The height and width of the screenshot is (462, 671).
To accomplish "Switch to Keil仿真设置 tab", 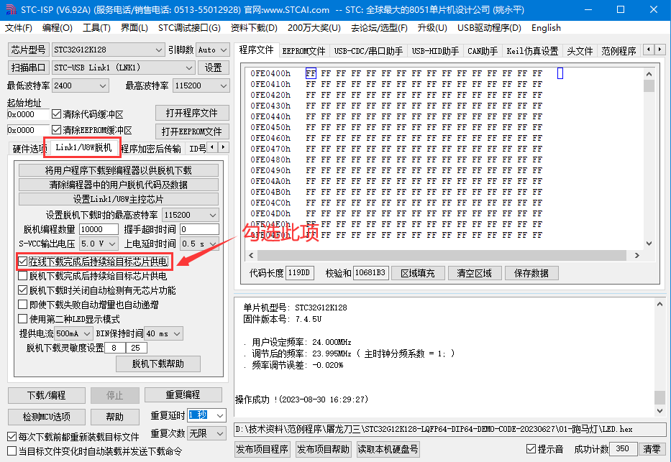I will 532,51.
